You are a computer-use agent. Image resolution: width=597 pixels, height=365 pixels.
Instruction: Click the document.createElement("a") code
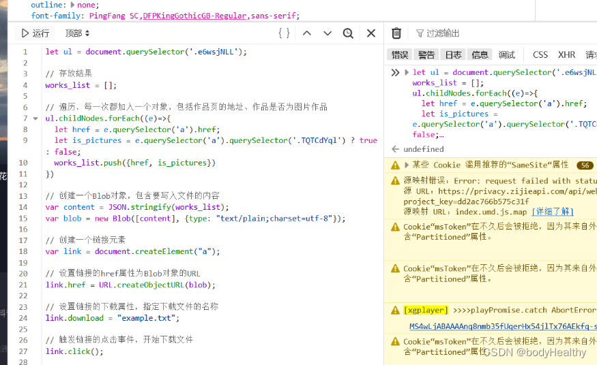[x=156, y=251]
